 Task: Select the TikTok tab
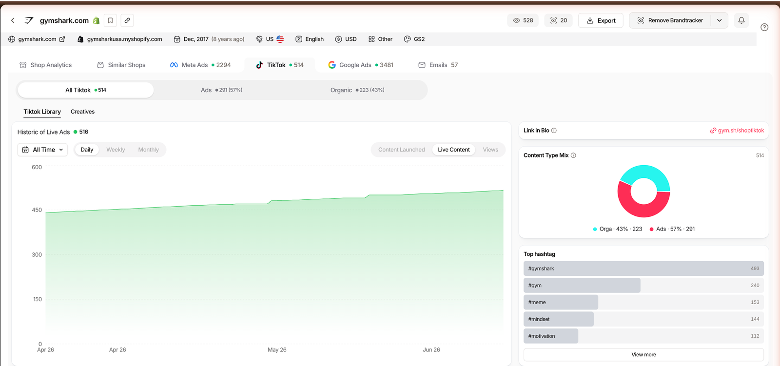pyautogui.click(x=280, y=65)
